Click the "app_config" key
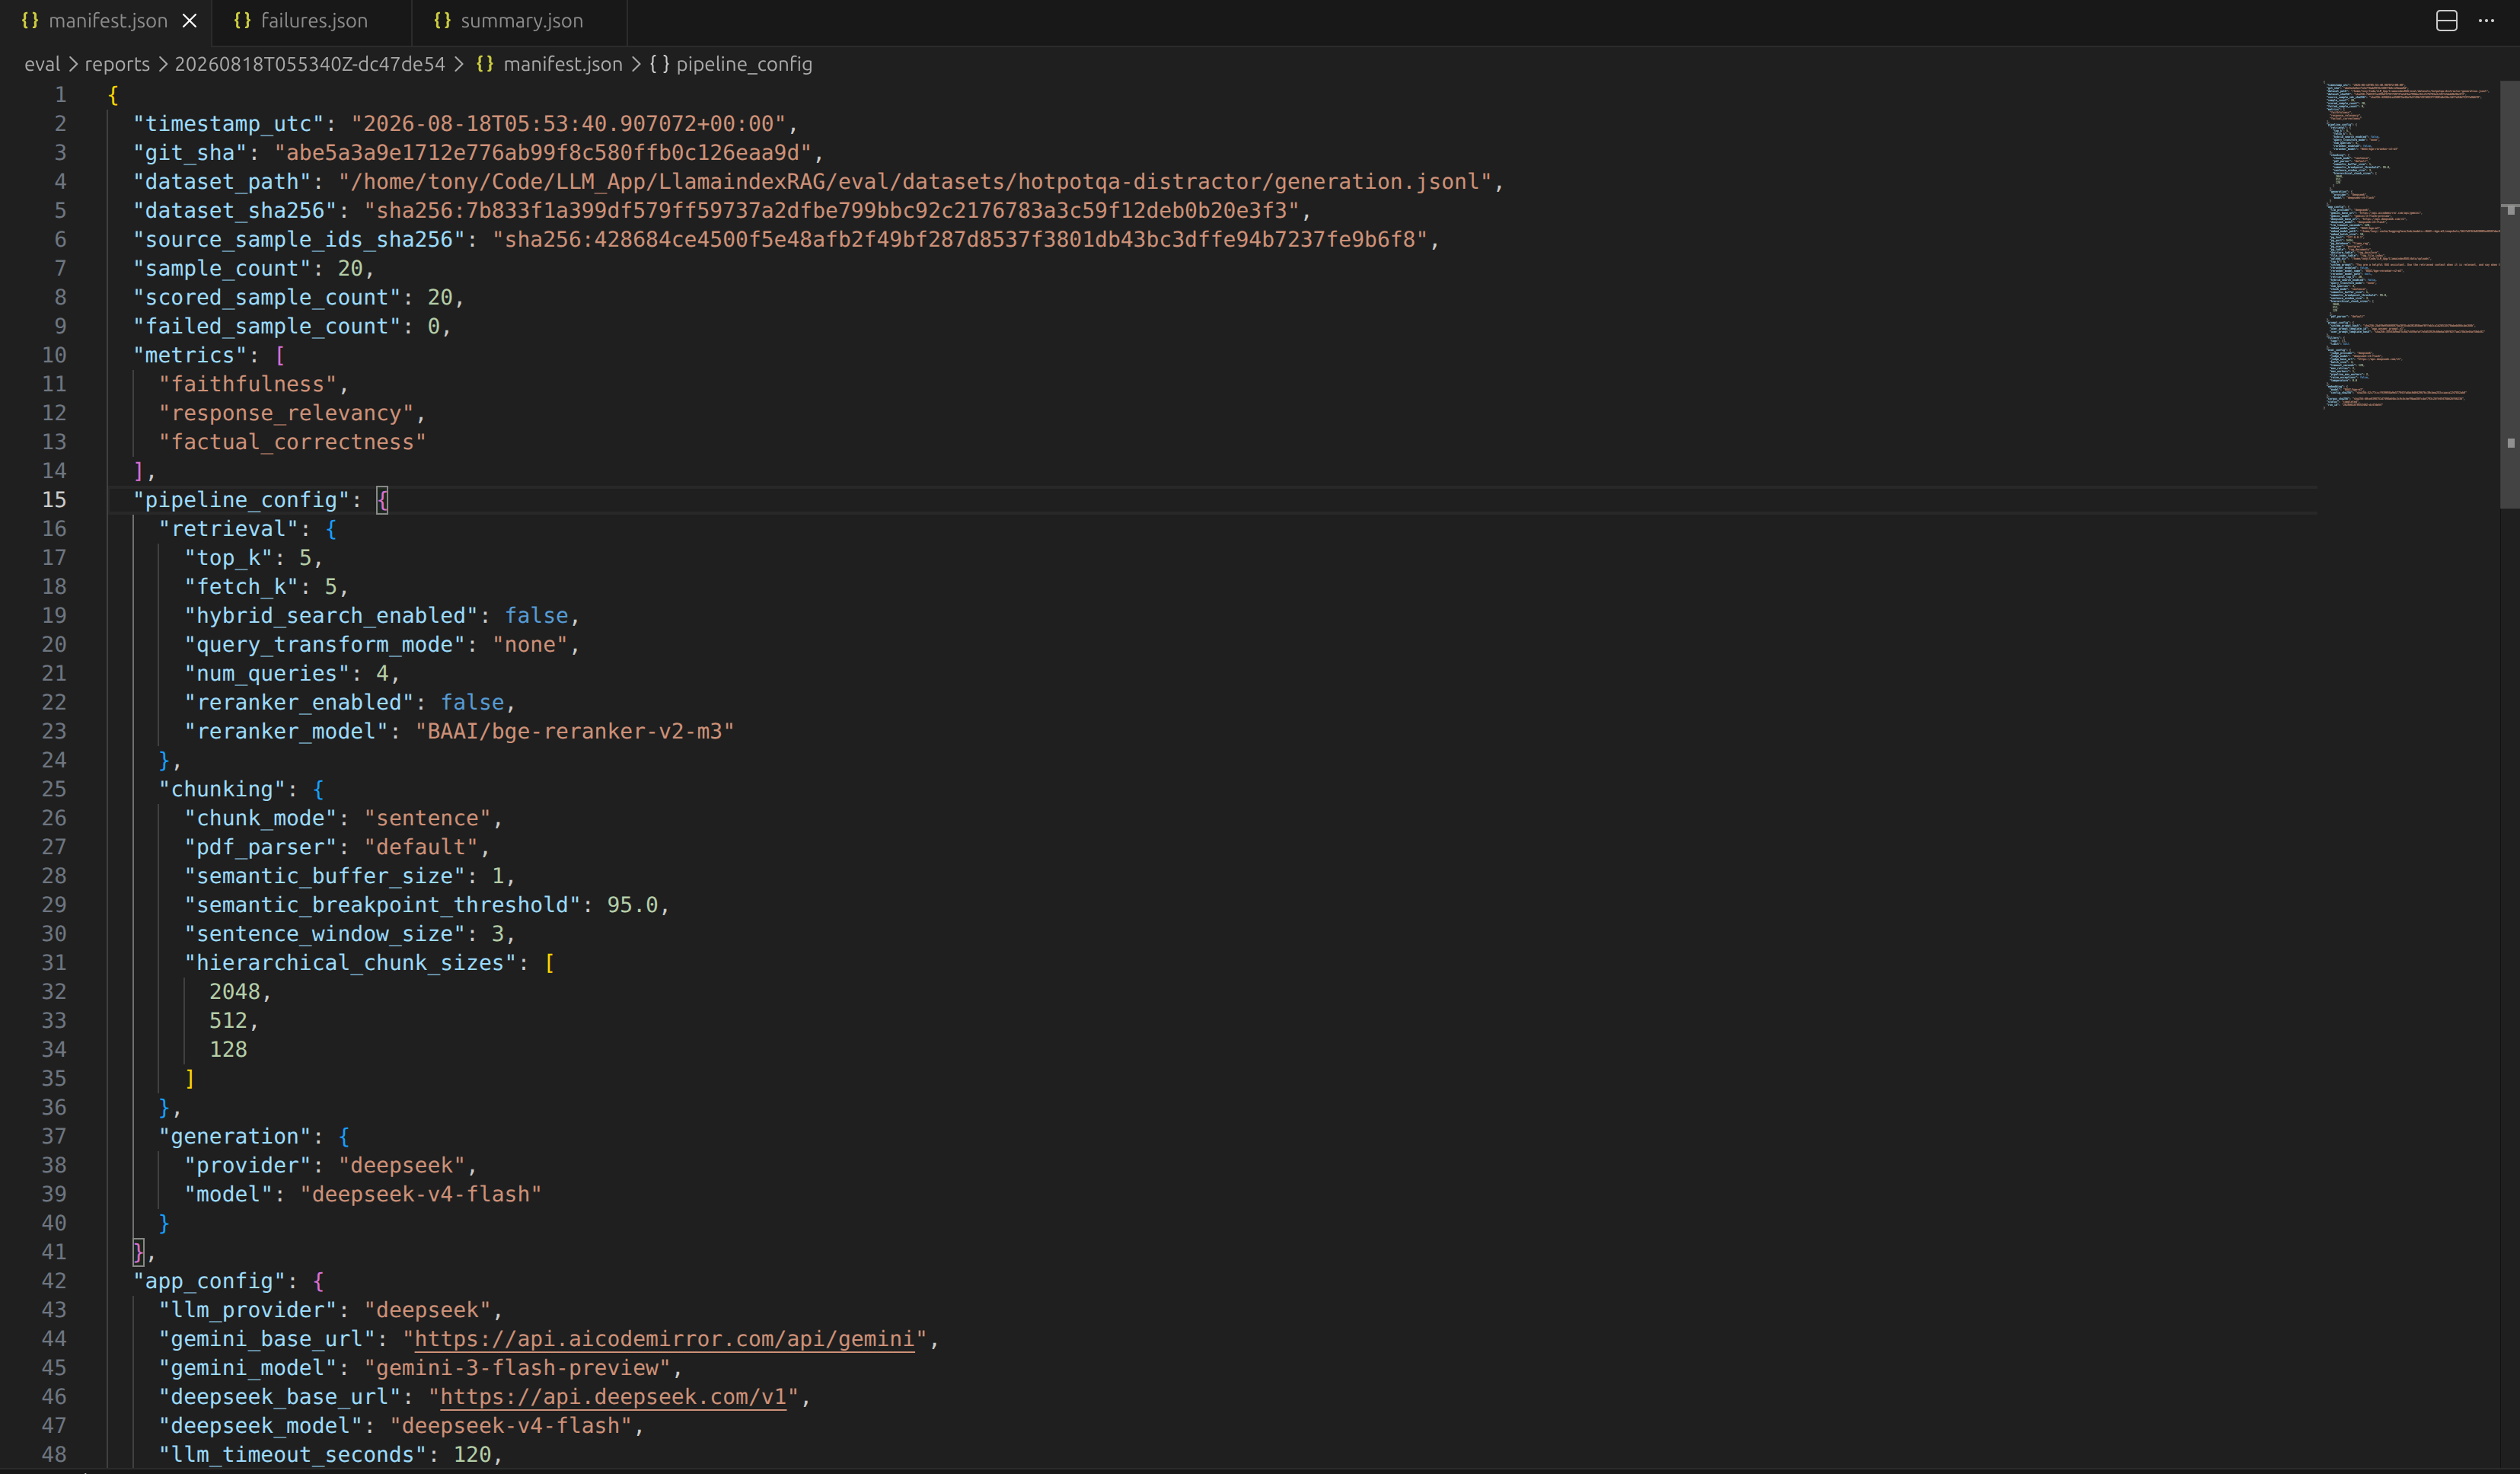The image size is (2520, 1474). click(209, 1282)
